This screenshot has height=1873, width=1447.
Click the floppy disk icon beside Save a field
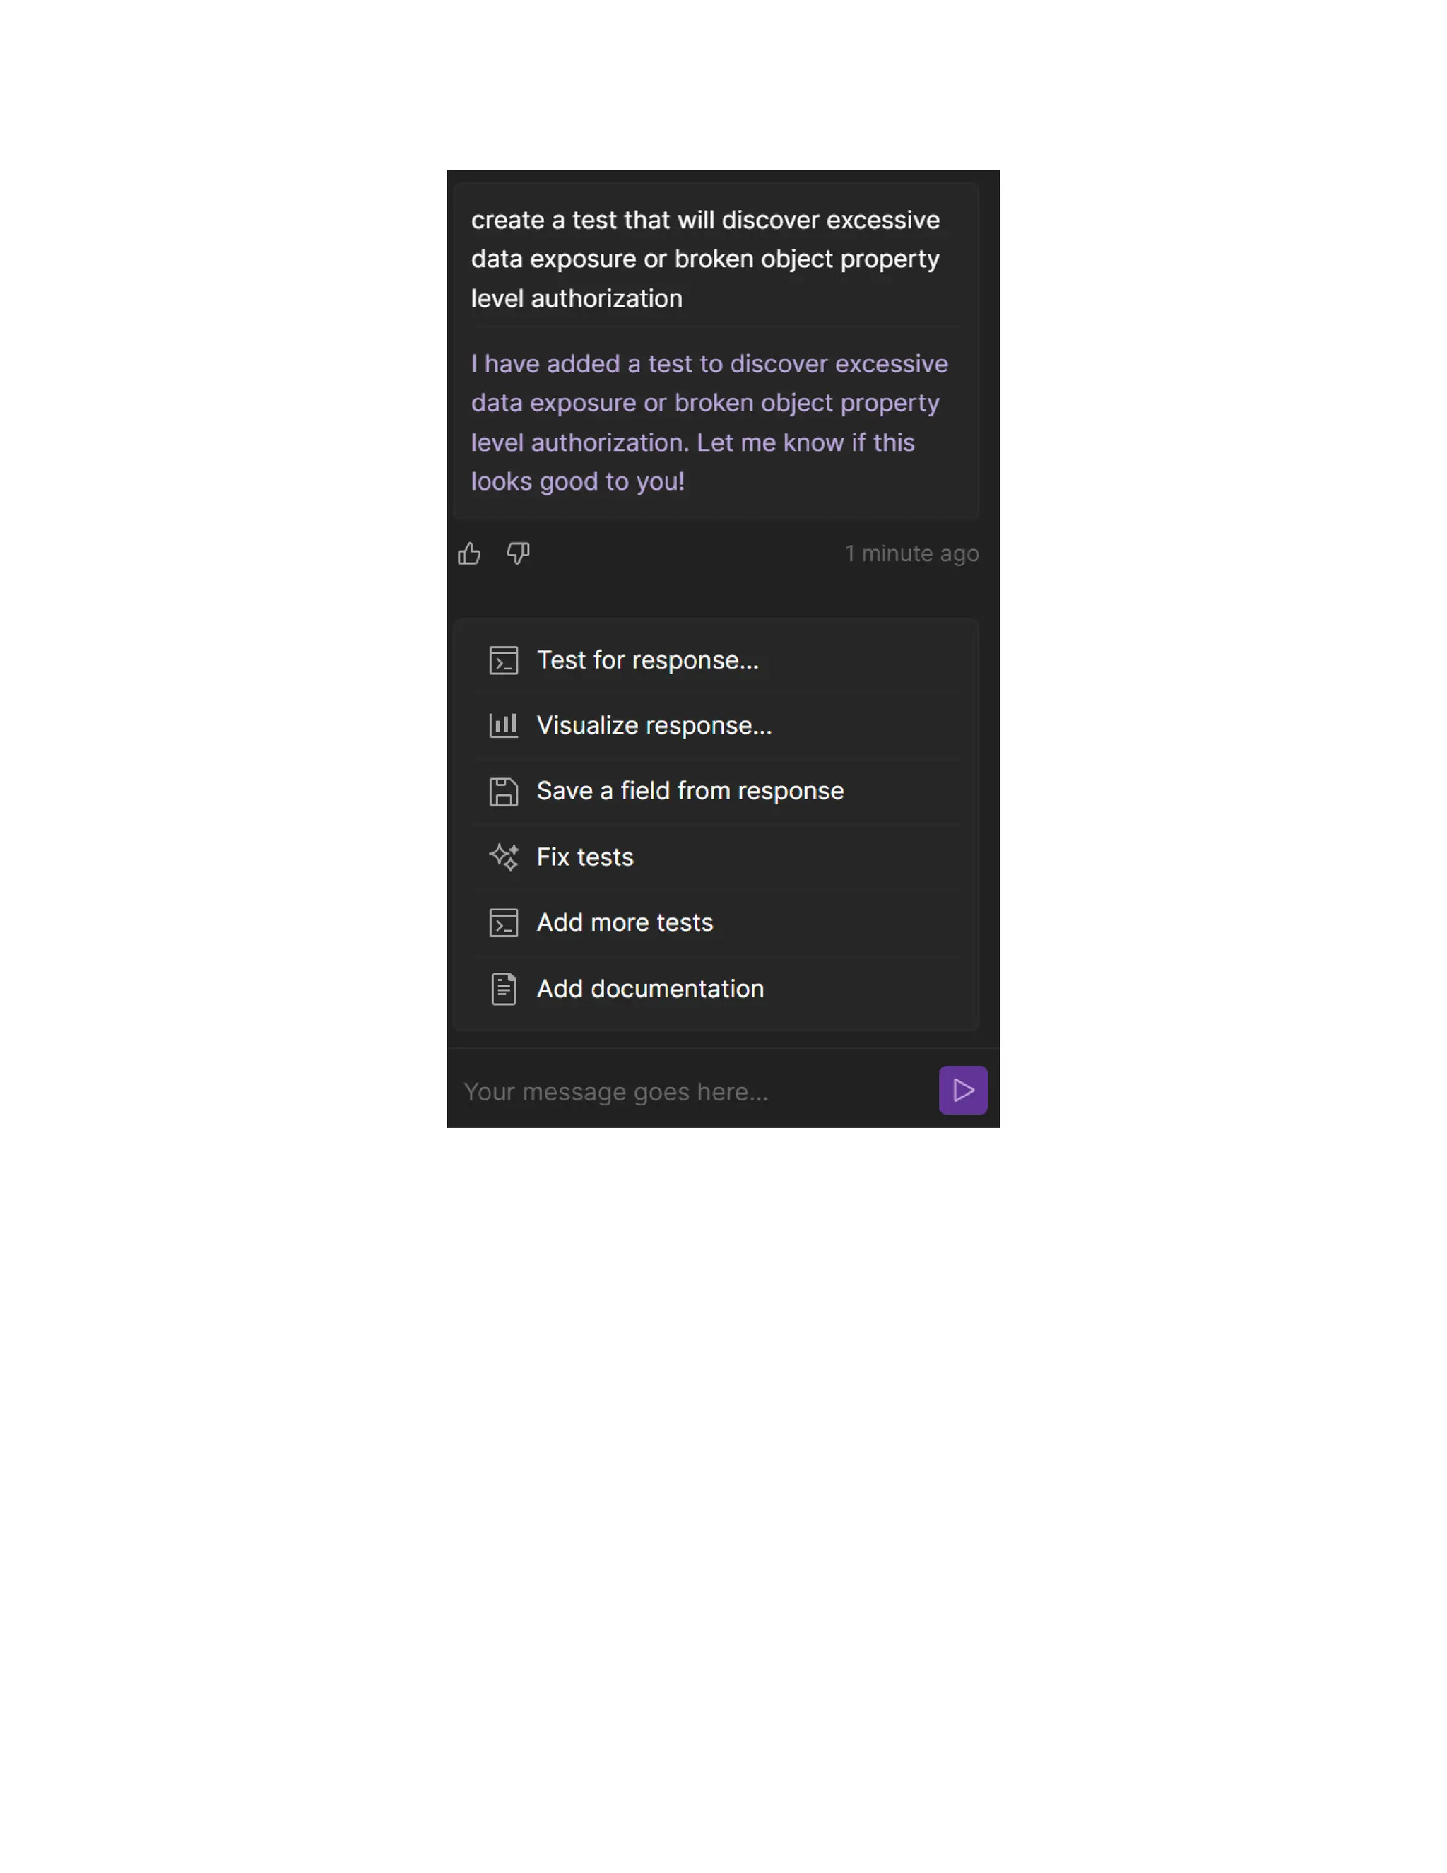(x=503, y=792)
